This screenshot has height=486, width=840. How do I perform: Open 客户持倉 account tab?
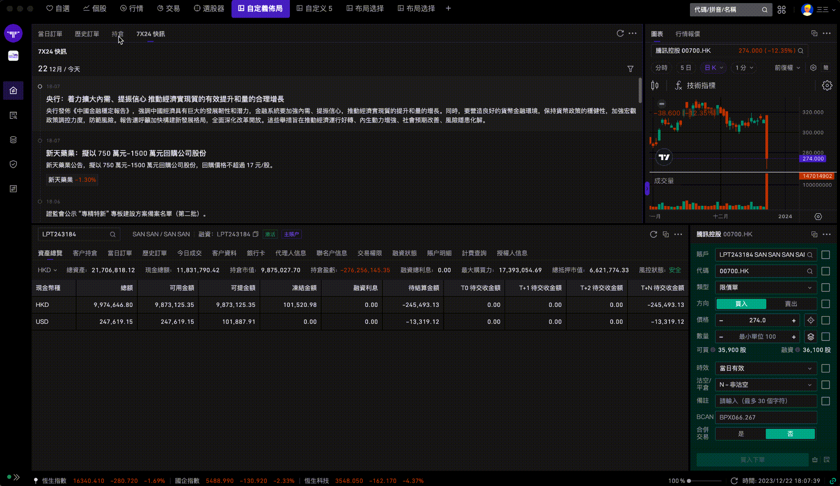click(85, 253)
